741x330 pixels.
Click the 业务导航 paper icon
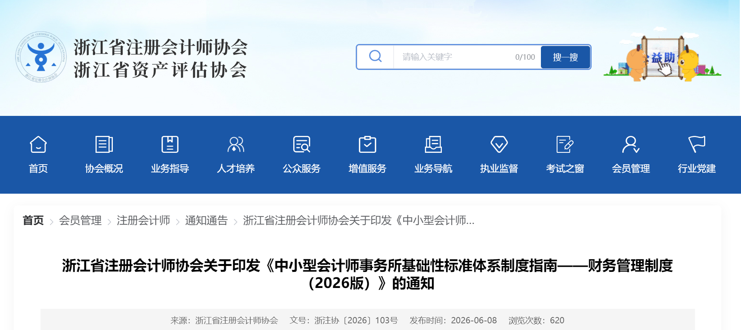click(x=433, y=144)
